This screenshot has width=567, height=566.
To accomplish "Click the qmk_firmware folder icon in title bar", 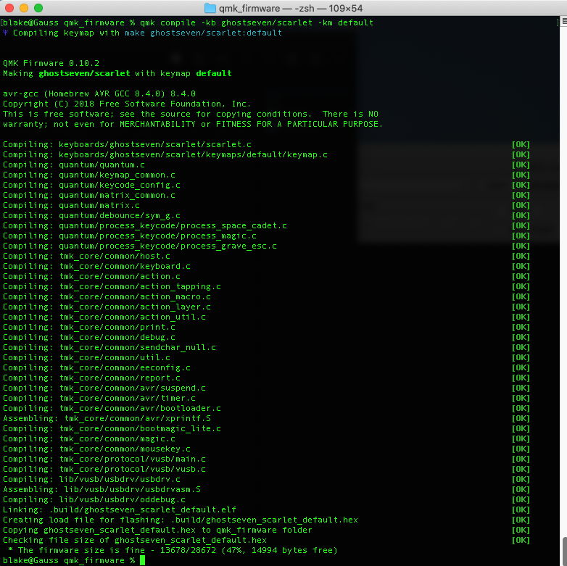I will pyautogui.click(x=210, y=8).
